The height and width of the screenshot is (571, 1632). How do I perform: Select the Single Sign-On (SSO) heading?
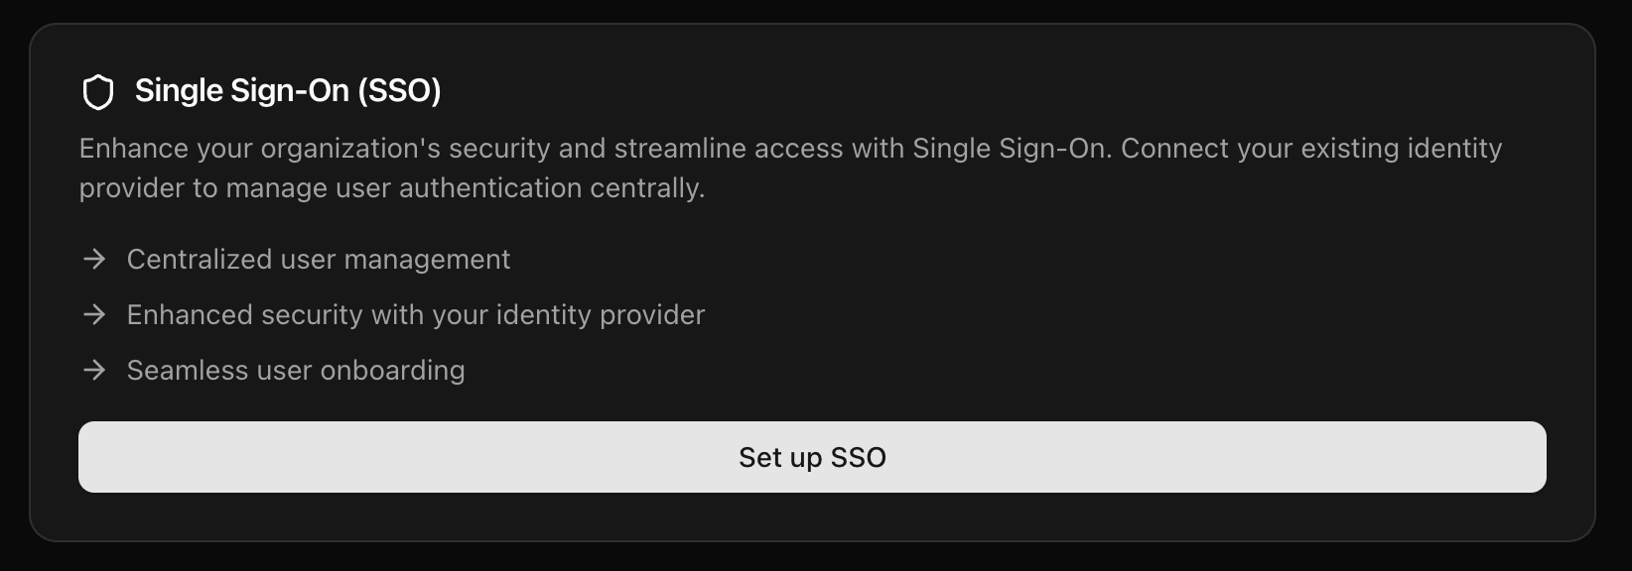pos(288,91)
